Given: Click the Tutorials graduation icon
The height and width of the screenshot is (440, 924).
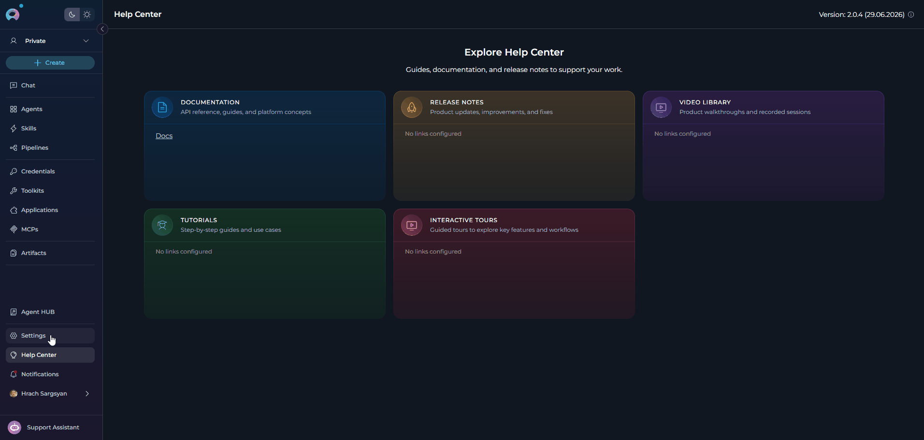Looking at the screenshot, I should (x=162, y=225).
